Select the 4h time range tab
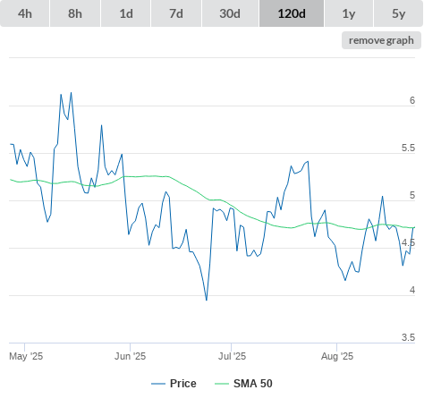The image size is (424, 407). click(x=25, y=13)
